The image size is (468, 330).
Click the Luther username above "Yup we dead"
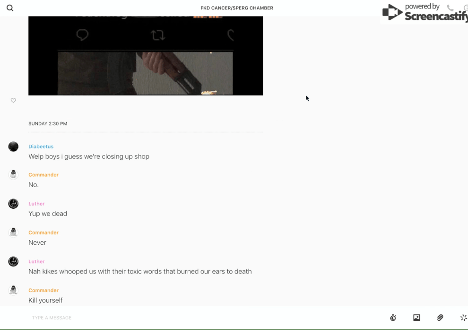36,204
